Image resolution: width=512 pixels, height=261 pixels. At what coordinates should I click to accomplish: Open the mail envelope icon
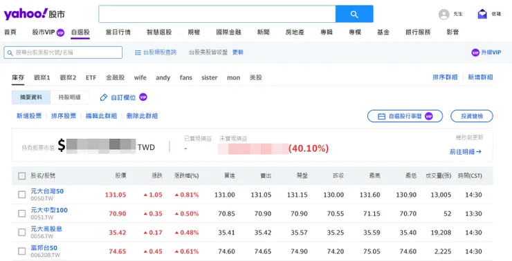[482, 14]
